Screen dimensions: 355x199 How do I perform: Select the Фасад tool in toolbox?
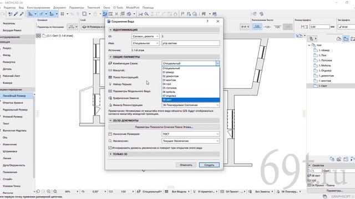click(7, 55)
